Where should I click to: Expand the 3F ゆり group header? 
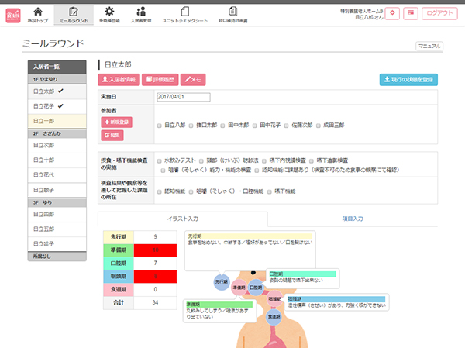point(60,202)
